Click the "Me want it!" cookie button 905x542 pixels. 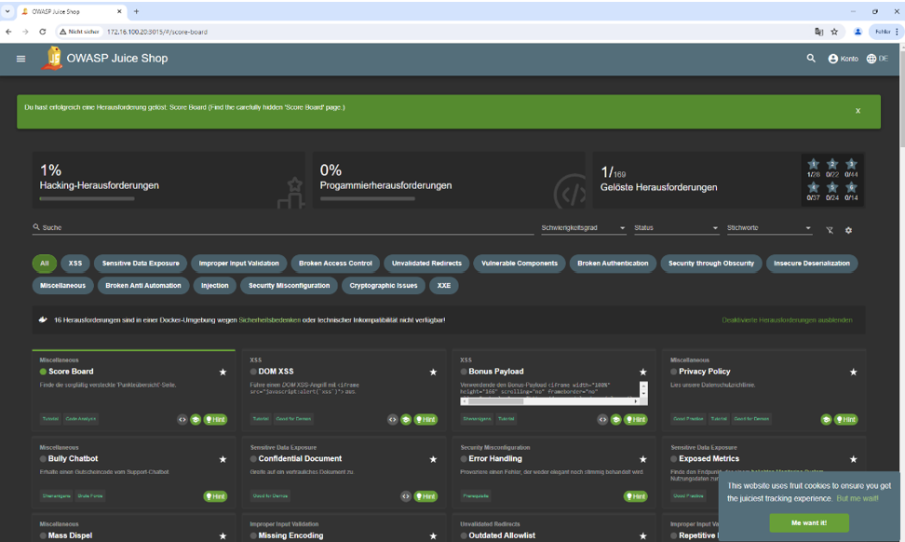point(808,522)
